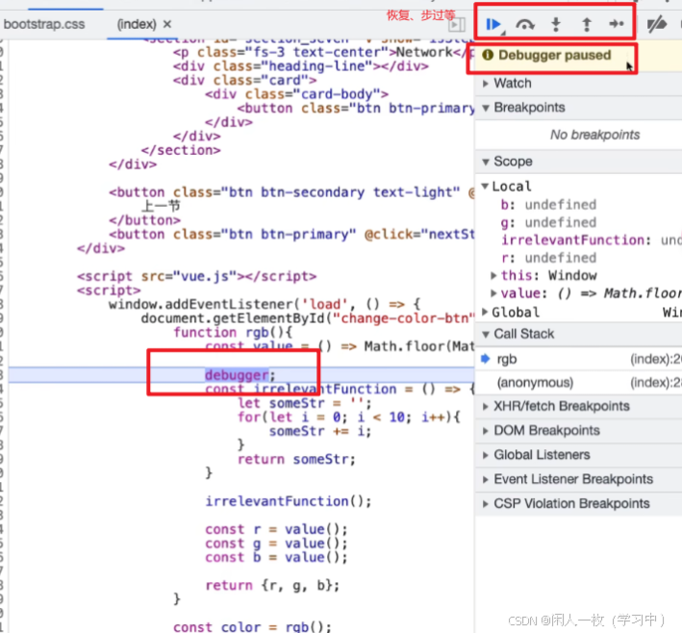The height and width of the screenshot is (633, 682).
Task: Close the (index) file tab
Action: 167,24
